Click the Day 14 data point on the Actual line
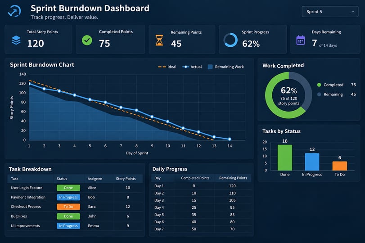The image size is (365, 243). coord(230,139)
